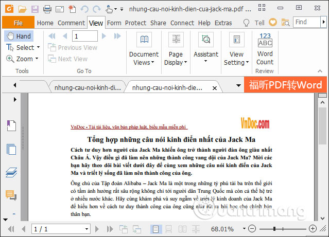
Task: Open the Form ribbon tab
Action: coord(114,23)
